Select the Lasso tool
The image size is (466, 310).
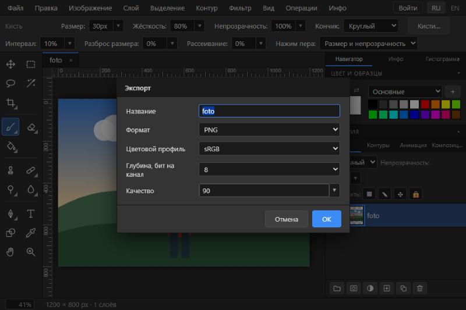coord(10,83)
